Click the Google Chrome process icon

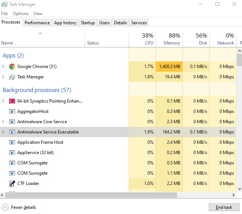[x=12, y=67]
